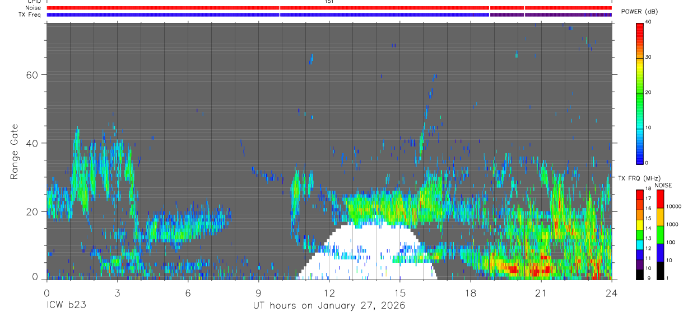Image resolution: width=688 pixels, height=317 pixels.
Task: Click the "40" tick on the Range Gate axis
Action: pyautogui.click(x=32, y=143)
